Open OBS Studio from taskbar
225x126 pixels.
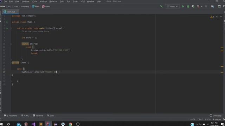[78, 124]
